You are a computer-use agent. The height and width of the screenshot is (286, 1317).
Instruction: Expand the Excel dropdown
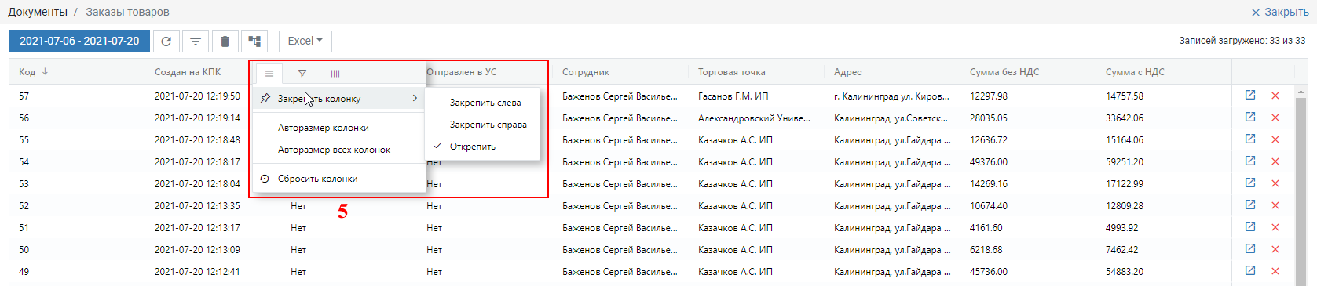coord(305,42)
